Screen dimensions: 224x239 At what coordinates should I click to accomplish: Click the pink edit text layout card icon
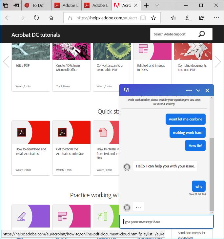(62, 216)
